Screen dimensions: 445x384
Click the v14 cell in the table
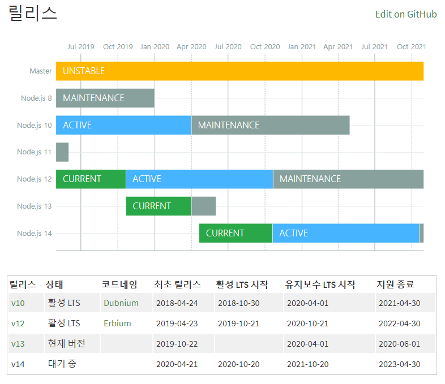tap(18, 364)
